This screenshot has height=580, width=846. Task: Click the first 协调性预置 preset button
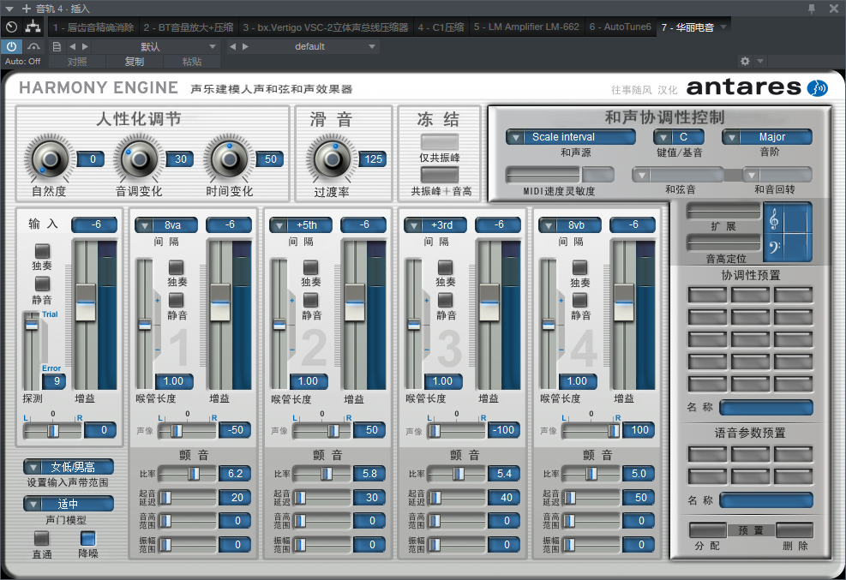coord(707,295)
